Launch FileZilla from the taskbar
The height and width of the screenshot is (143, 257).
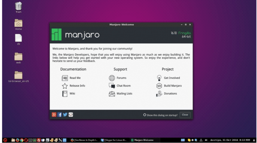(39, 140)
